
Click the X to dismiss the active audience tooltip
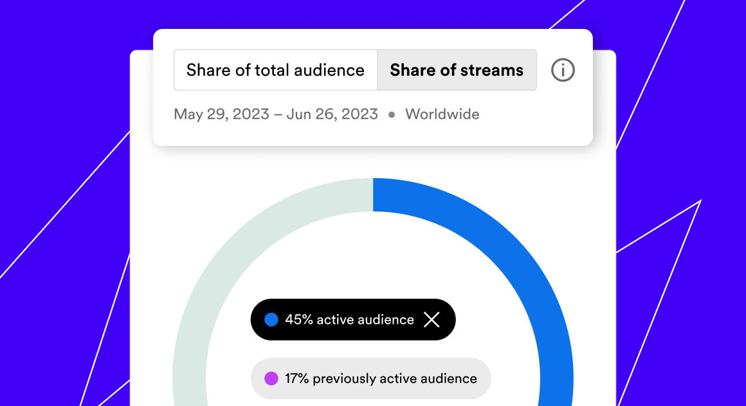(x=432, y=319)
